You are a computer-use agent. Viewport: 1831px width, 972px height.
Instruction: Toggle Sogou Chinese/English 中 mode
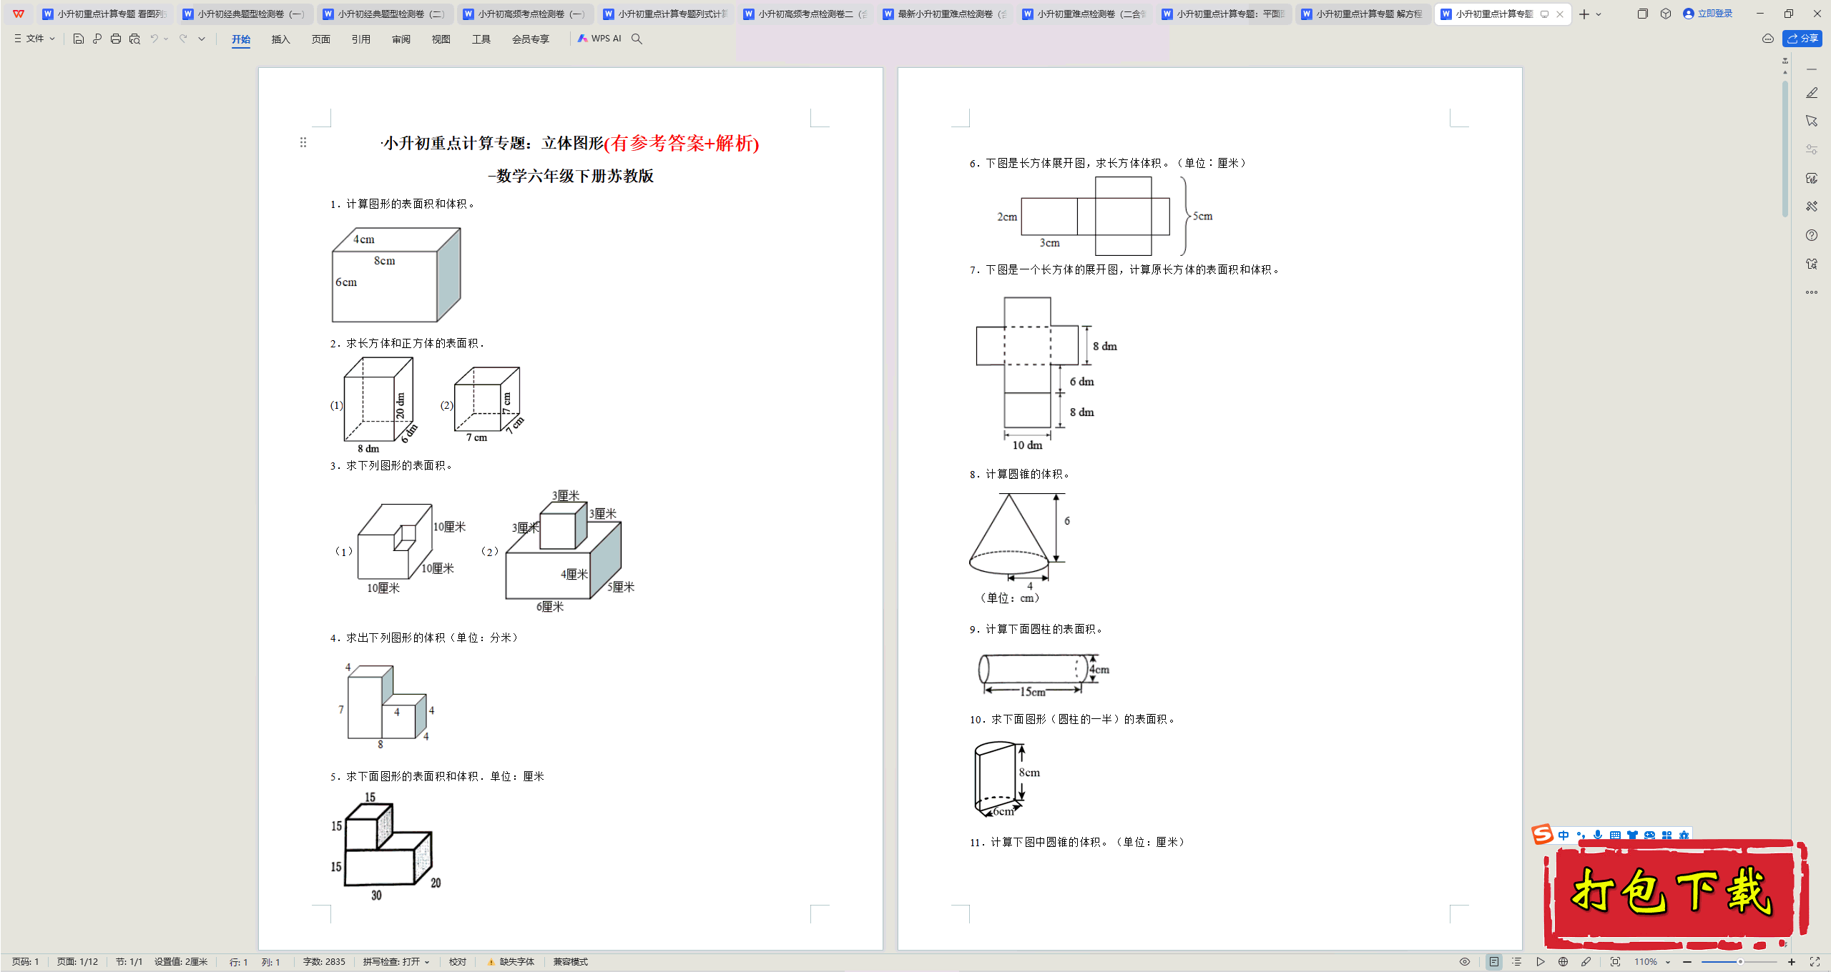1564,835
